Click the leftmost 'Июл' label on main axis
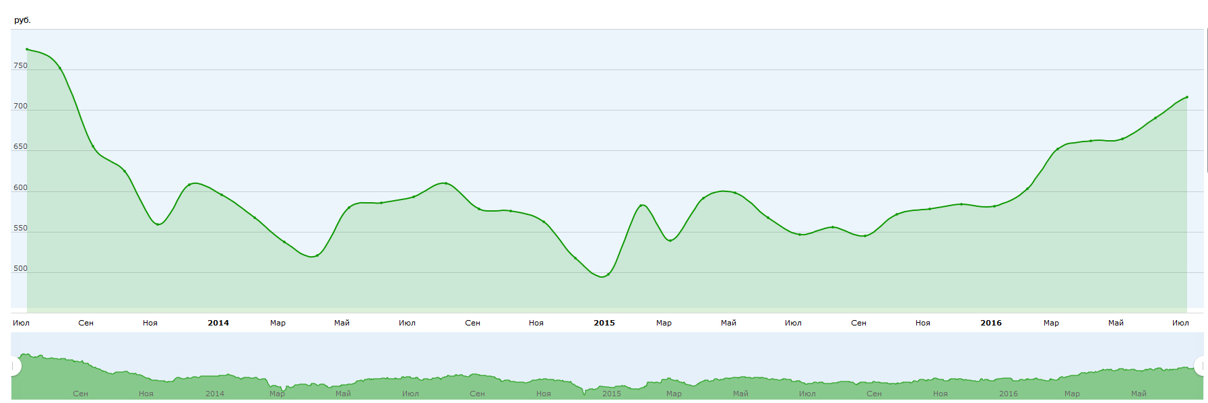The width and height of the screenshot is (1208, 403). click(x=21, y=323)
